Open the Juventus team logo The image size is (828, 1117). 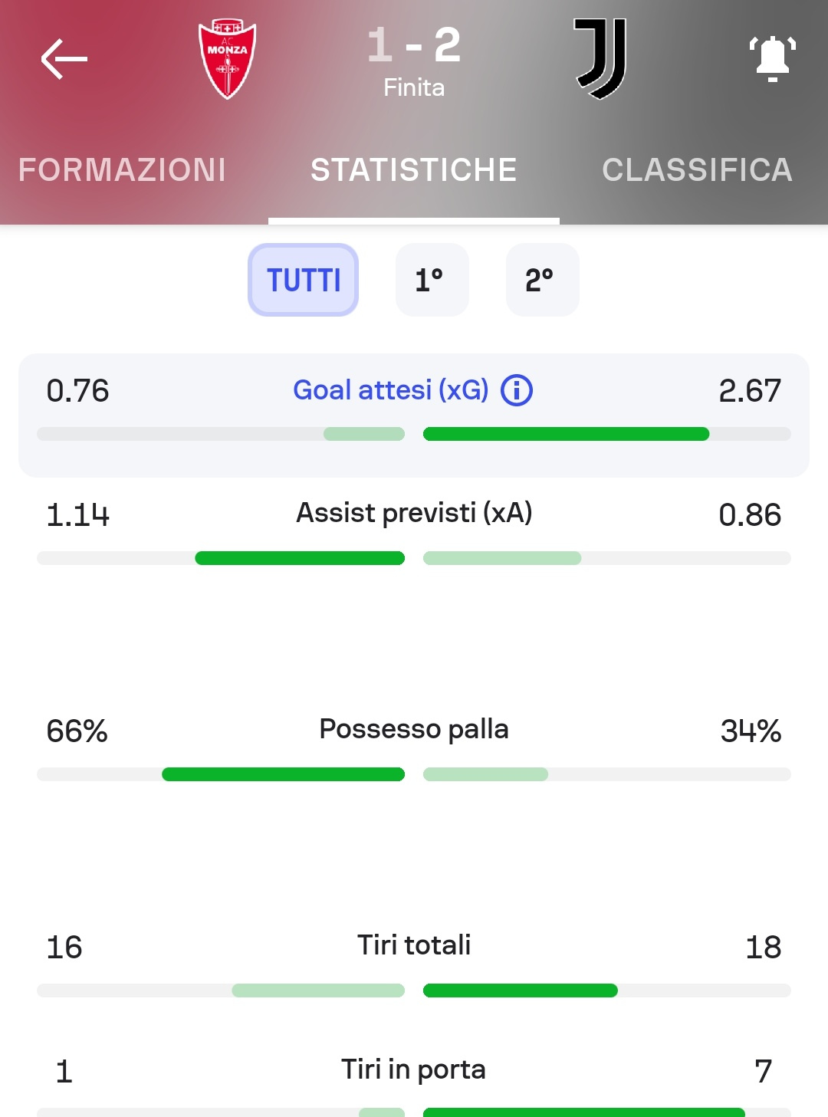600,59
